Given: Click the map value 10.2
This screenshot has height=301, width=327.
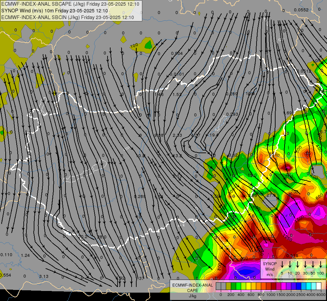Looking at the screenshot, I should pos(140,156).
